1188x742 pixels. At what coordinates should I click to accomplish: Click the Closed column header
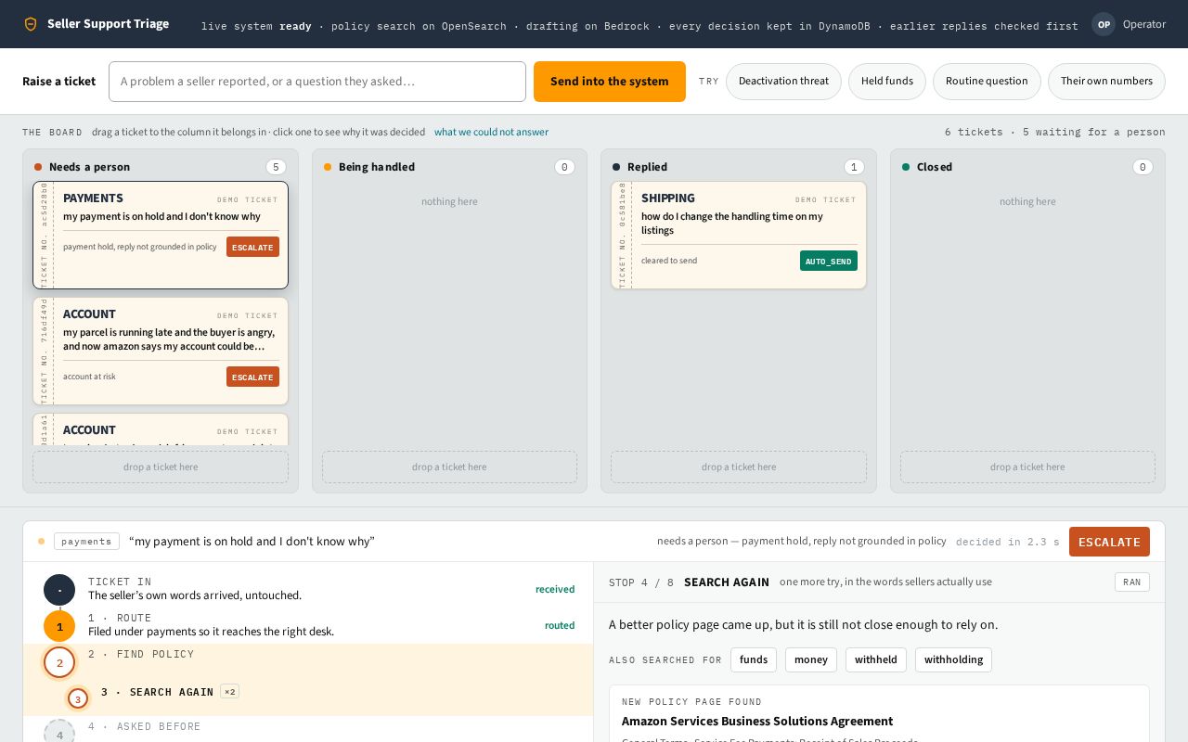(1027, 167)
